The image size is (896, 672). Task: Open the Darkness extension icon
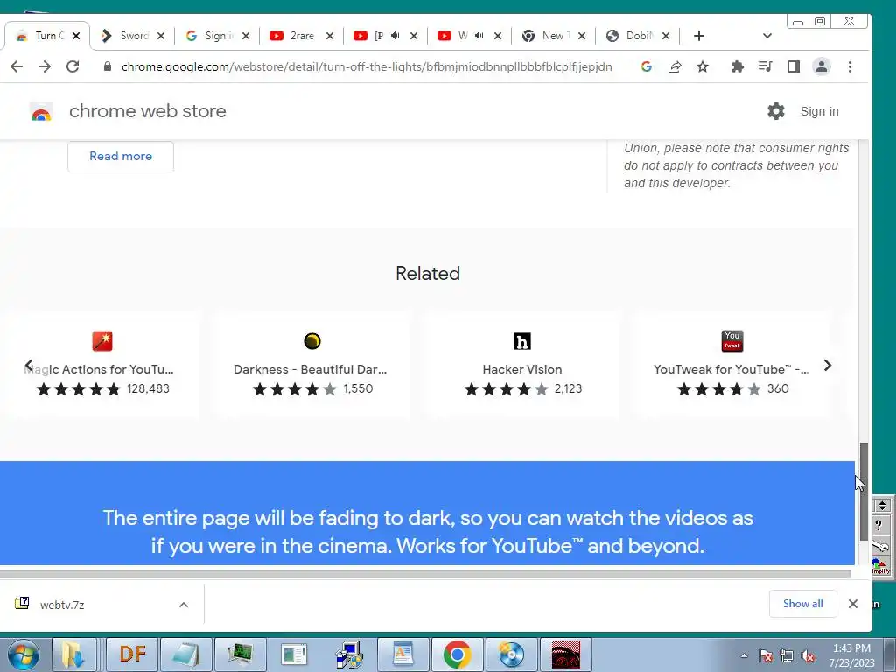312,341
